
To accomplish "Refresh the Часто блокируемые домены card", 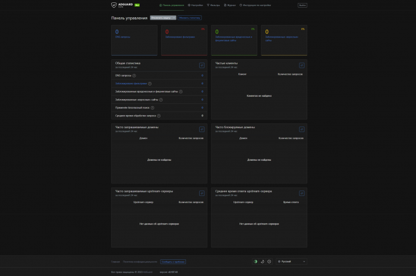I will click(x=302, y=129).
